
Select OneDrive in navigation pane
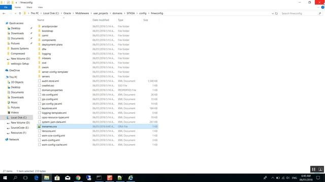coord(14,70)
